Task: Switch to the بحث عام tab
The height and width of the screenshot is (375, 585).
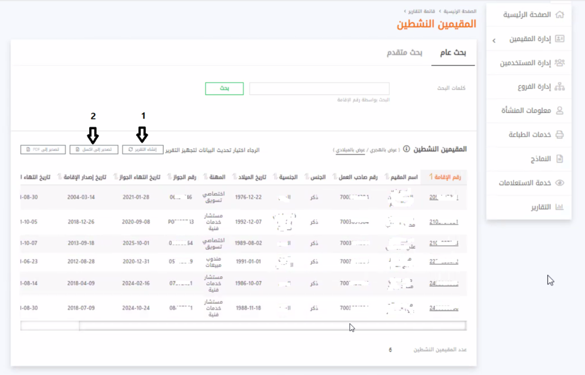Action: click(453, 52)
